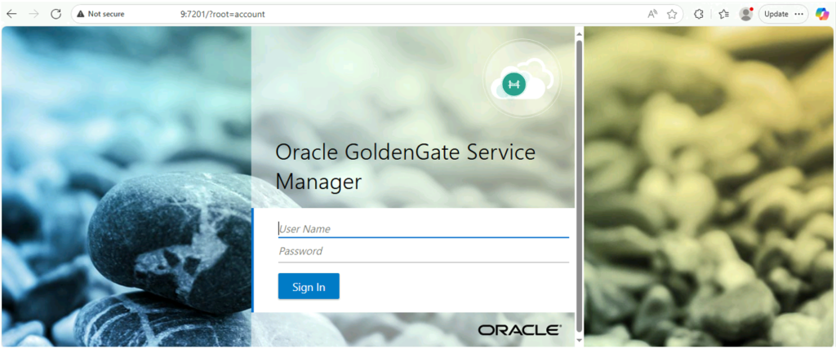Add this page to favorites with star icon
This screenshot has width=836, height=348.
coord(672,15)
